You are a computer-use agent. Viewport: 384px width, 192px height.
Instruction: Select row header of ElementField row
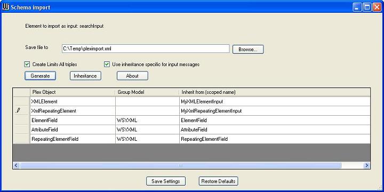coord(21,120)
